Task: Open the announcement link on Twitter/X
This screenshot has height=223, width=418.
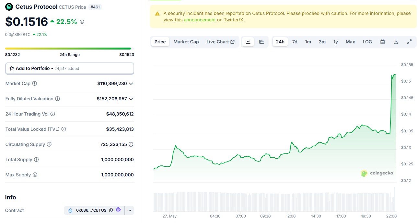Action: (x=200, y=20)
